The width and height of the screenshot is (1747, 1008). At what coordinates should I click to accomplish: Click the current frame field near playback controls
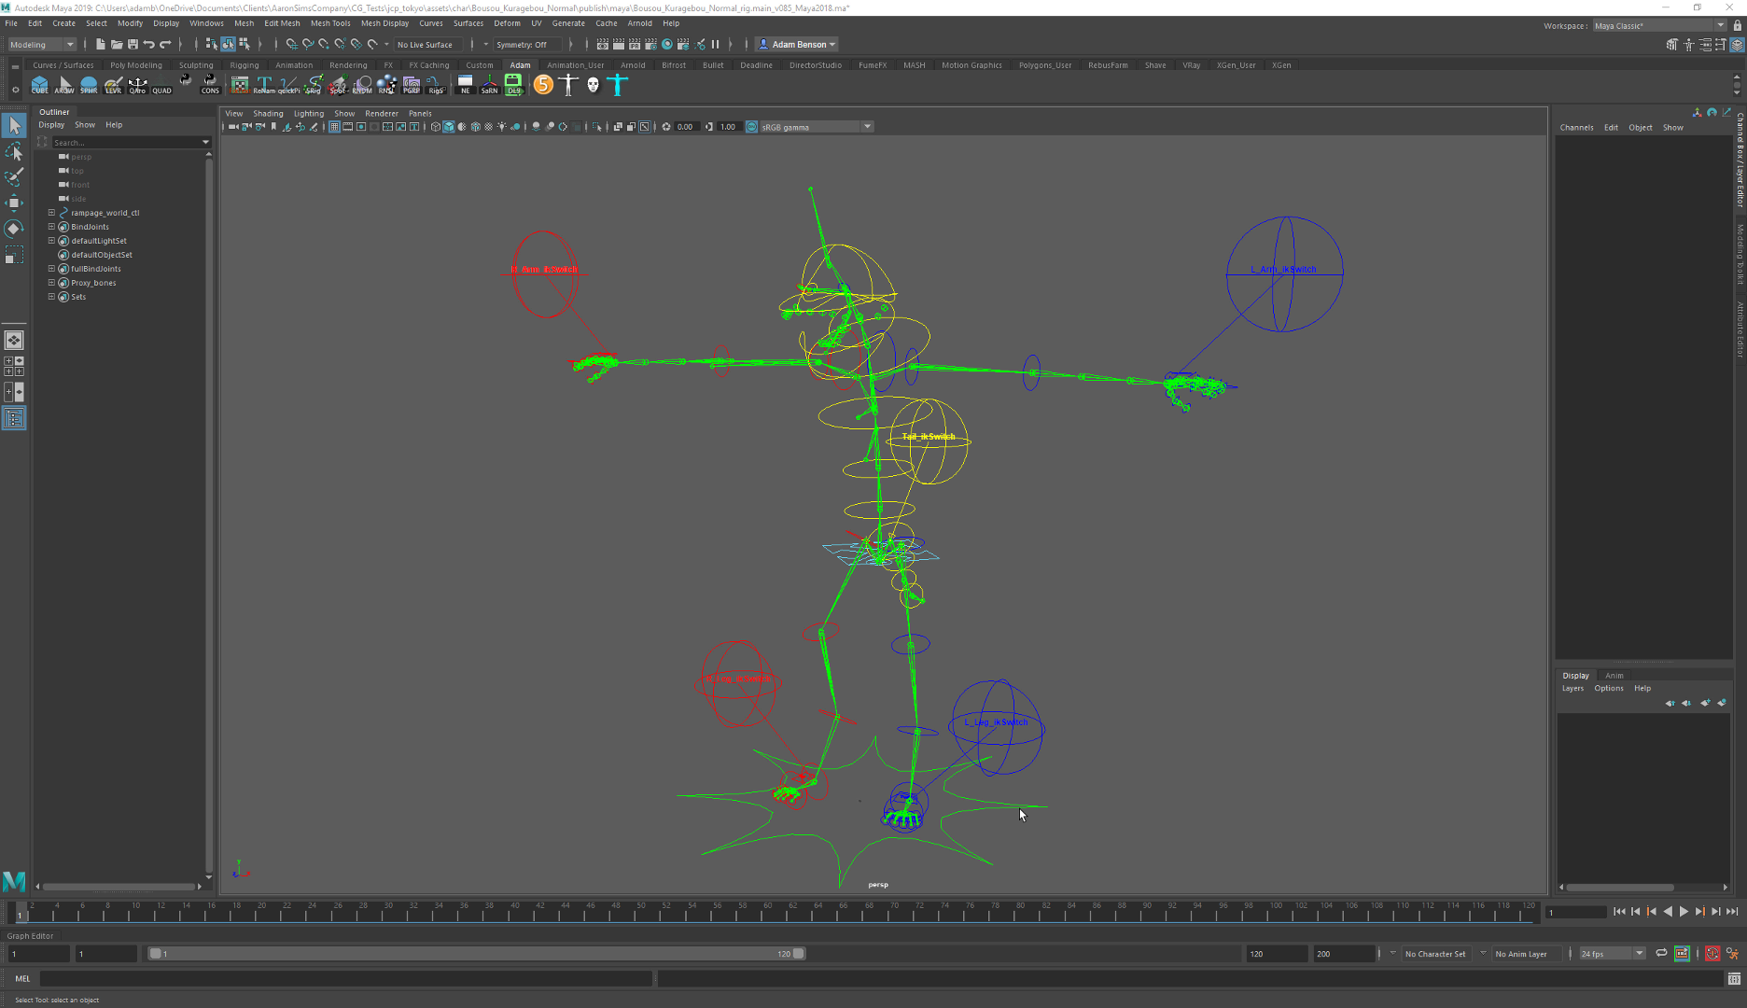(1576, 912)
